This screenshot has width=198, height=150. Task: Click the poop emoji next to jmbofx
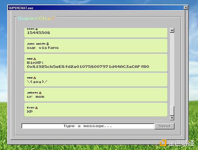[x=40, y=93]
